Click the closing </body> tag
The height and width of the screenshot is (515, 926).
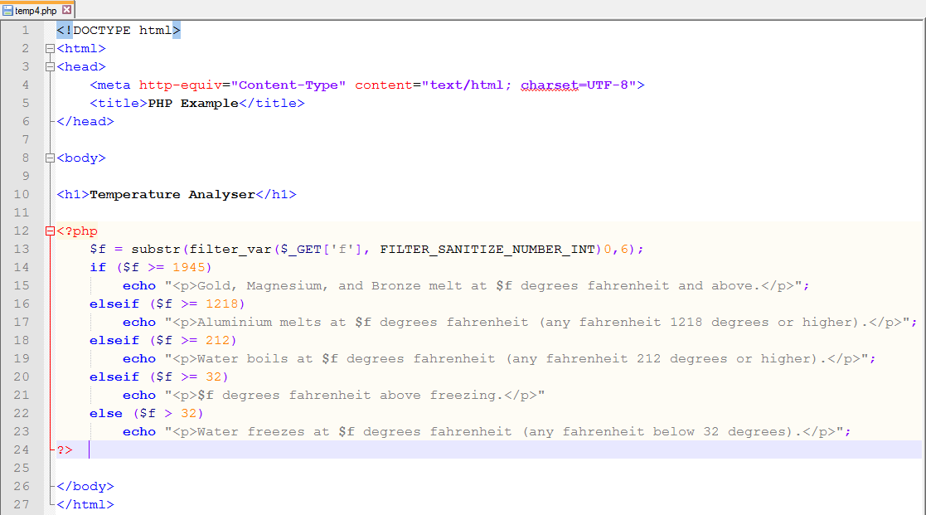(x=85, y=487)
